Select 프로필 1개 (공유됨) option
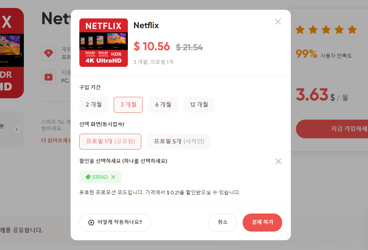 [110, 141]
